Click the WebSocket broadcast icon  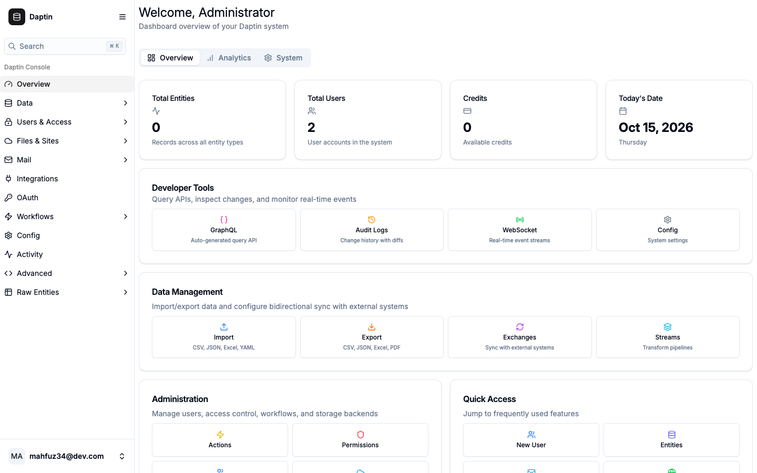pos(520,220)
